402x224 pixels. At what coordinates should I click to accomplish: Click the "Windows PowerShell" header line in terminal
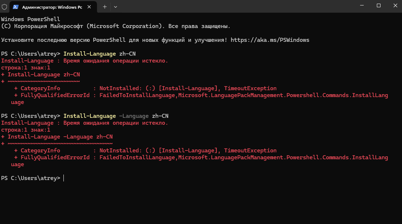pos(31,19)
